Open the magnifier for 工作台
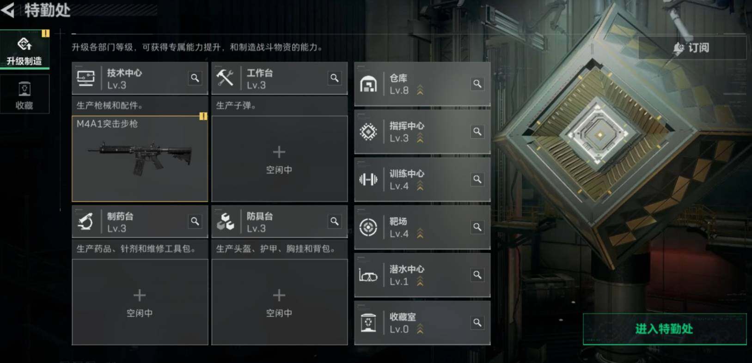This screenshot has width=752, height=363. pos(334,78)
